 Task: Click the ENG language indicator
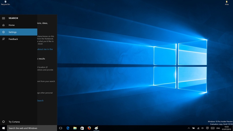click(x=218, y=128)
